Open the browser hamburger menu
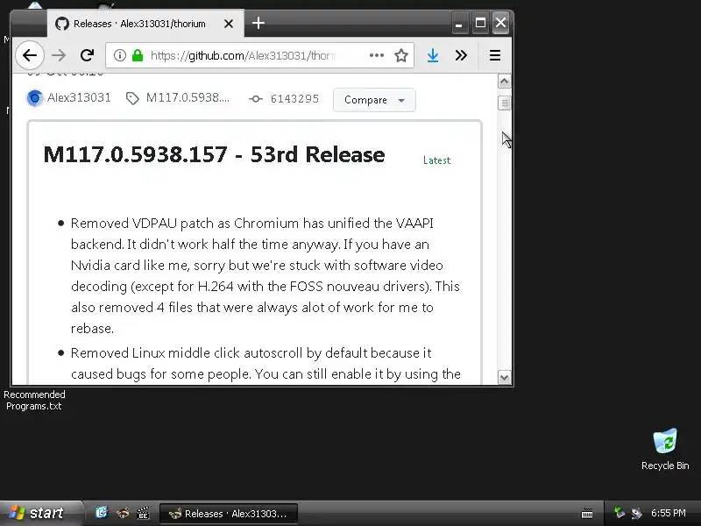Viewport: 701px width, 526px height. (x=494, y=55)
